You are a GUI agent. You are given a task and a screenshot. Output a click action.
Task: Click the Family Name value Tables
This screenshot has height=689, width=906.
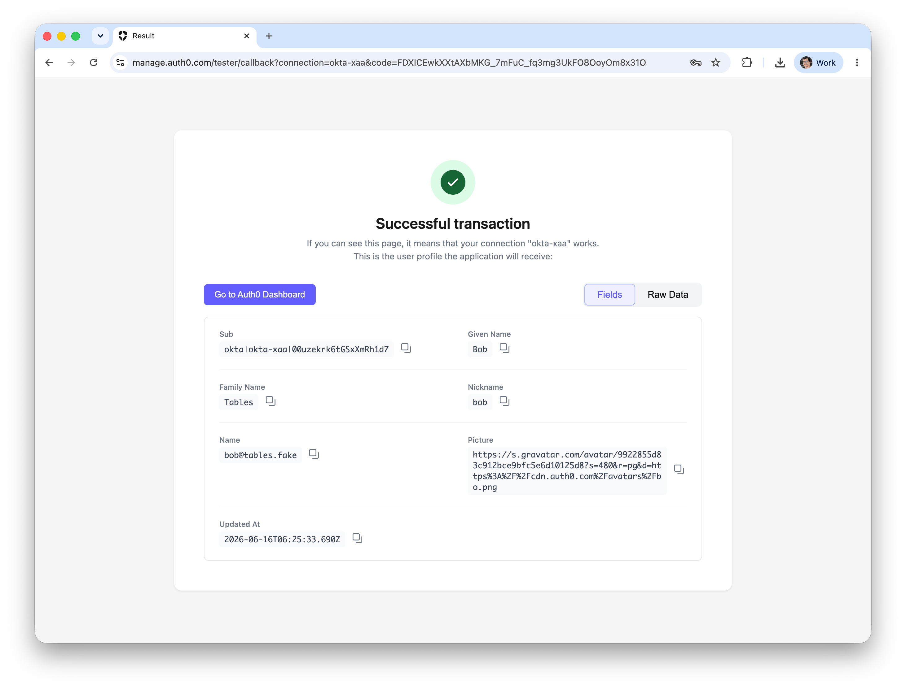pos(239,402)
